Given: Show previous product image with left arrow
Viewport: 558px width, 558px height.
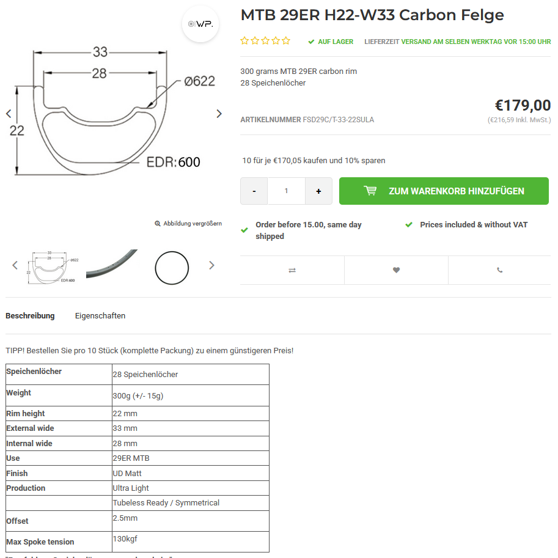Looking at the screenshot, I should [x=9, y=114].
